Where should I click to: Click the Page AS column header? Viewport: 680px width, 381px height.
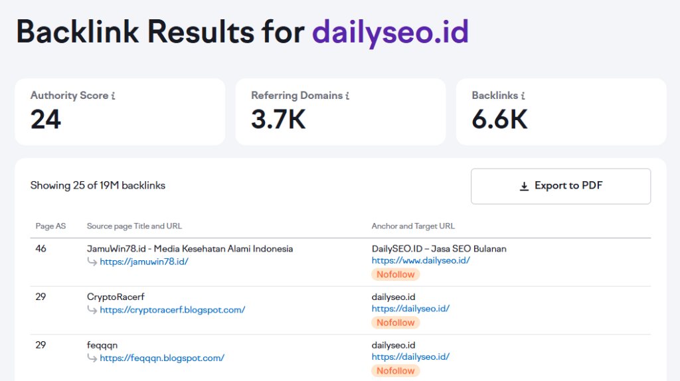point(50,226)
